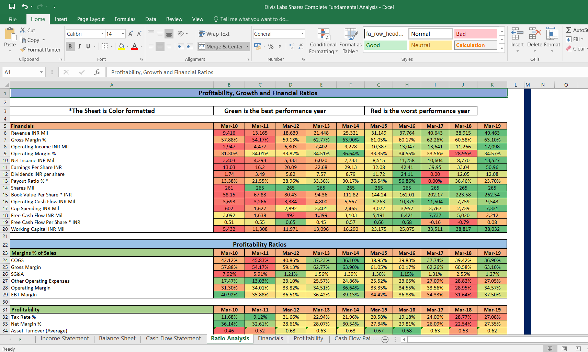Image resolution: width=588 pixels, height=352 pixels.
Task: Click the Undo arrow icon
Action: (24, 7)
